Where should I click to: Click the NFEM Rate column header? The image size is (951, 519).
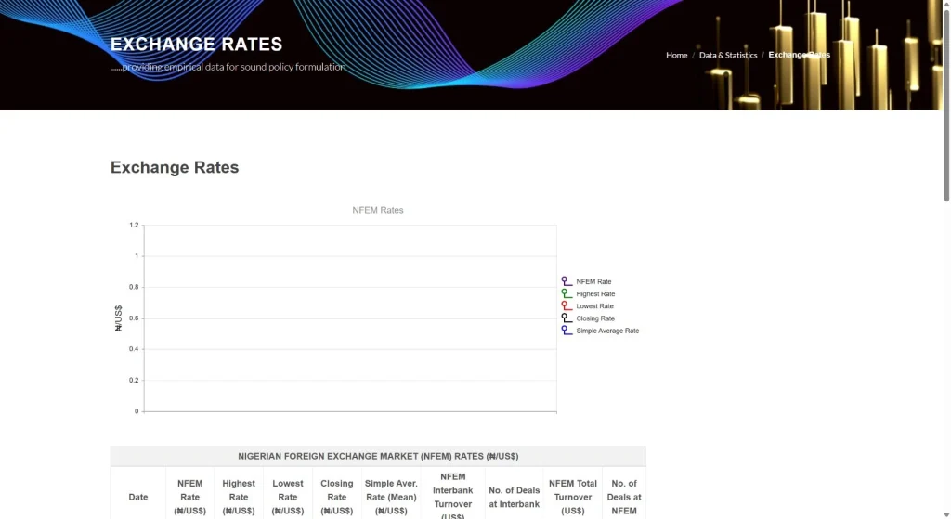[189, 497]
